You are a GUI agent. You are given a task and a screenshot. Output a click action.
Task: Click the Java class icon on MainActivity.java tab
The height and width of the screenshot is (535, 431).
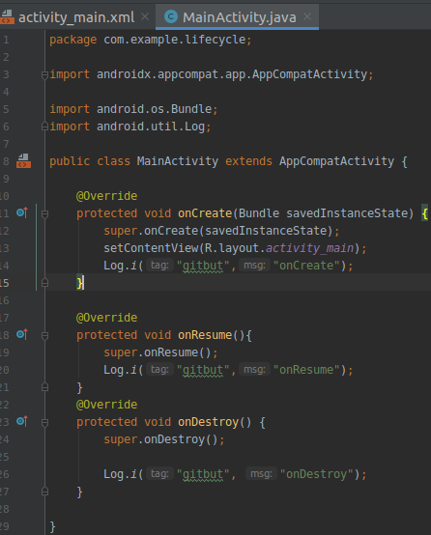click(x=171, y=16)
